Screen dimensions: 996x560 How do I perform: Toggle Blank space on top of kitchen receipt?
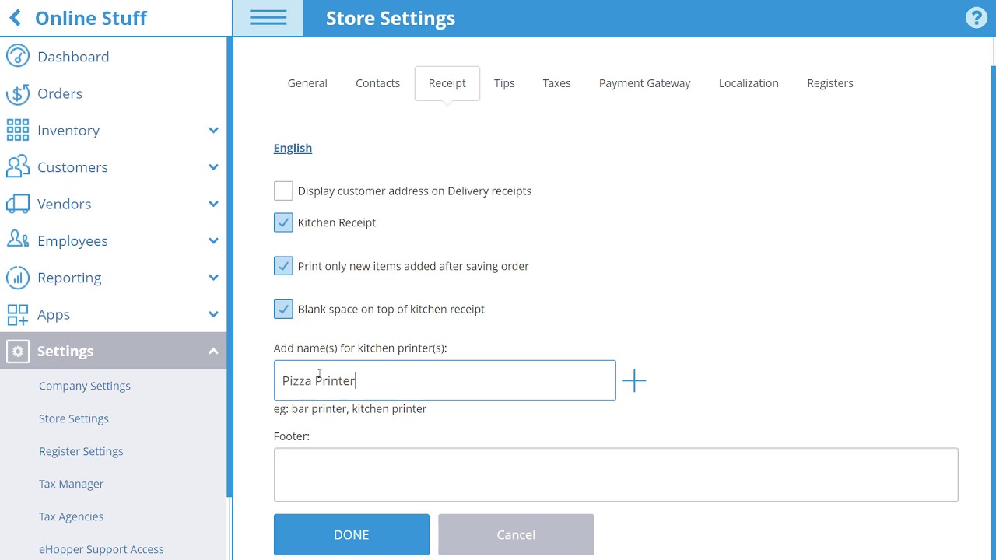283,309
